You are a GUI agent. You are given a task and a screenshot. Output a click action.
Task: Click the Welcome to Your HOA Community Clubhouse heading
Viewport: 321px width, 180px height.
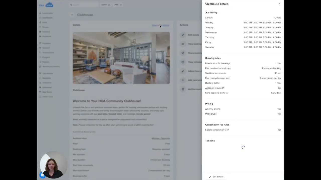click(x=107, y=101)
